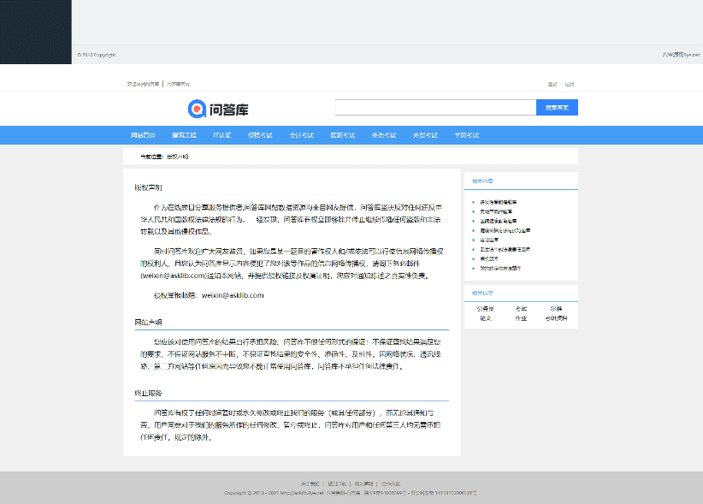Open the IT认证 navigation item
Screen dimensions: 703x504
coord(222,135)
